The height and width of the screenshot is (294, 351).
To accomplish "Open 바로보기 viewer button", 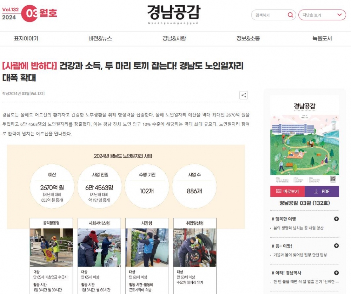I will pos(287,191).
